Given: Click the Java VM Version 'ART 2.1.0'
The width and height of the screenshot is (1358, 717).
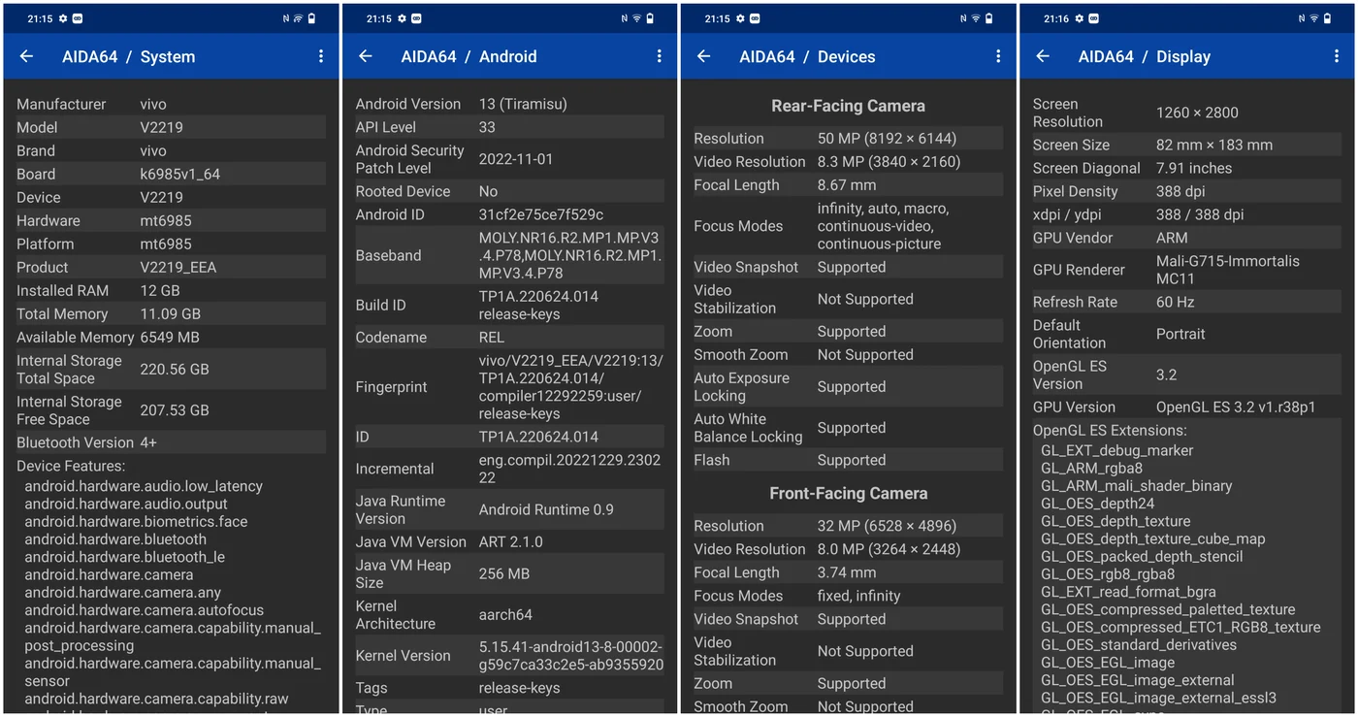Looking at the screenshot, I should [x=511, y=541].
